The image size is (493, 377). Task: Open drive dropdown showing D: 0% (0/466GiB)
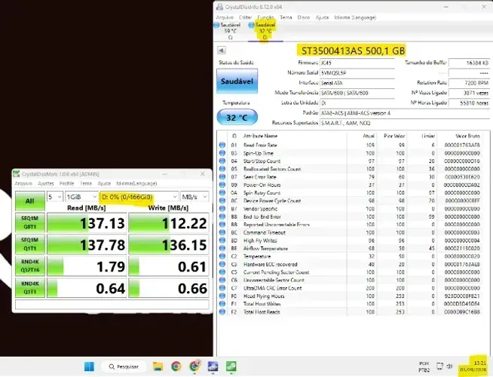[139, 197]
